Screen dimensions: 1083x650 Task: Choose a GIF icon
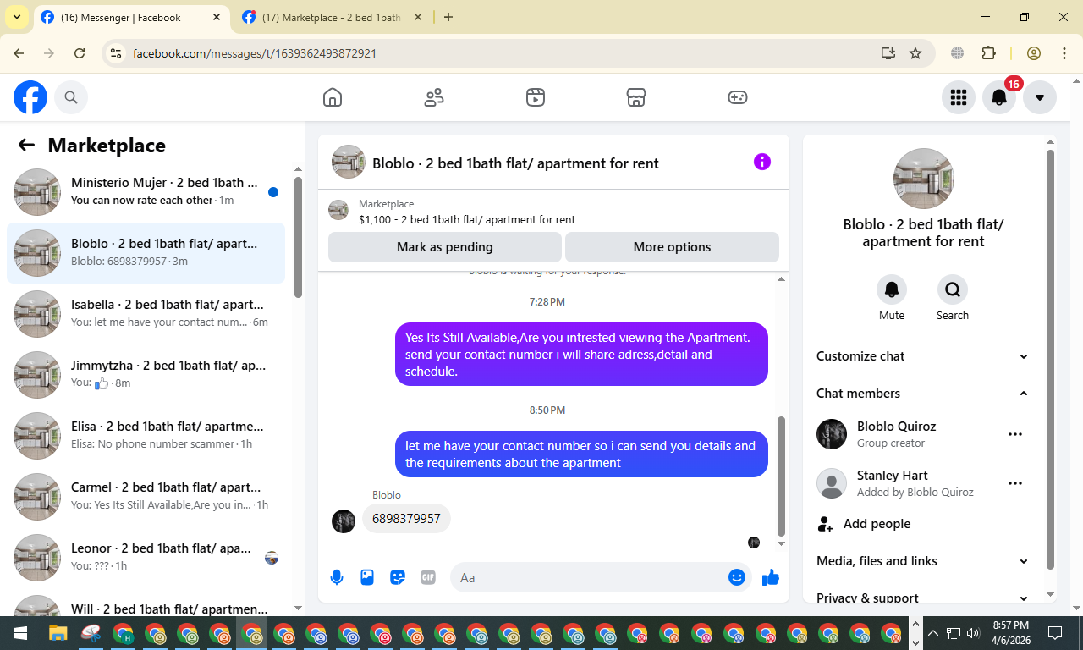(x=428, y=577)
